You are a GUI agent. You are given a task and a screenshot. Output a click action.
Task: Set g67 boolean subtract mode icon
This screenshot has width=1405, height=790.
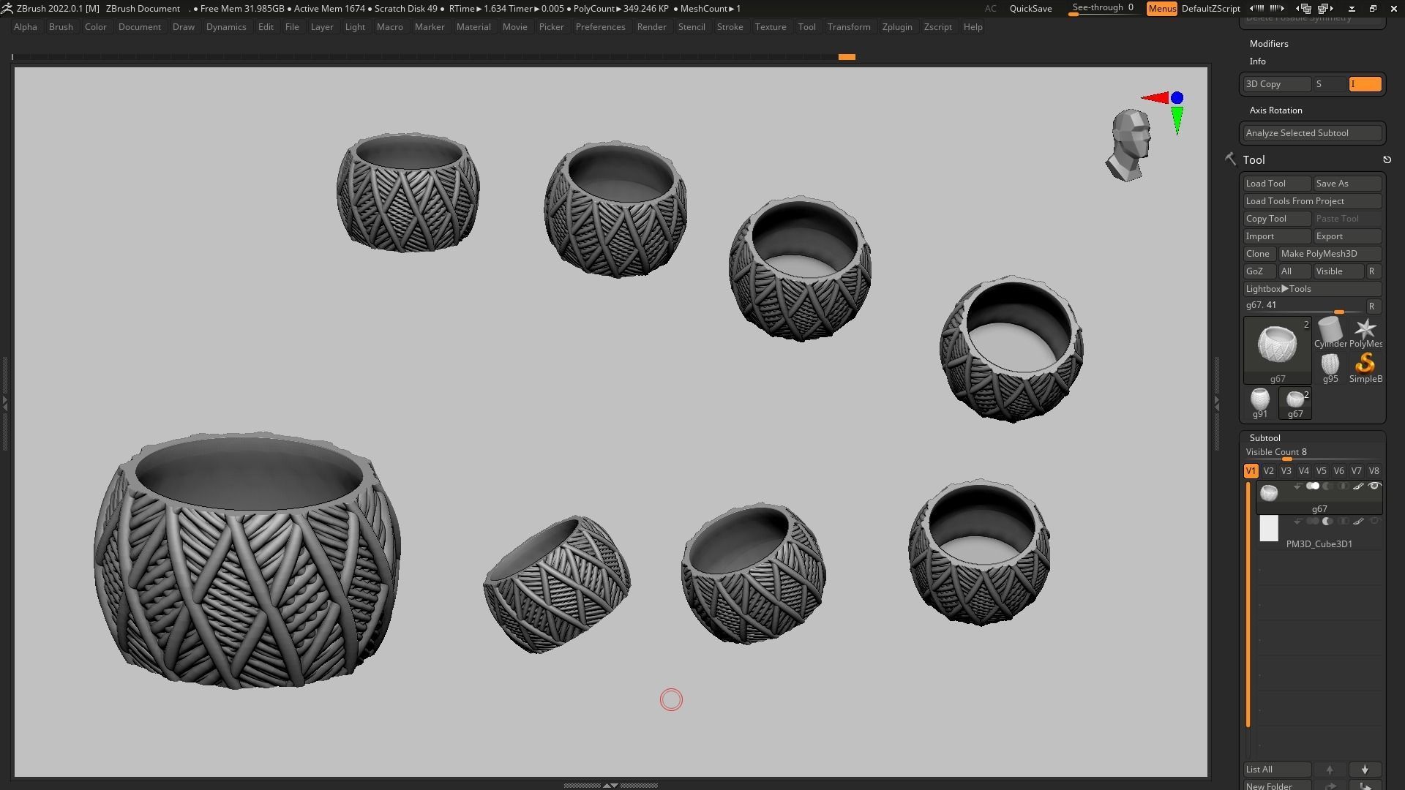click(1328, 486)
